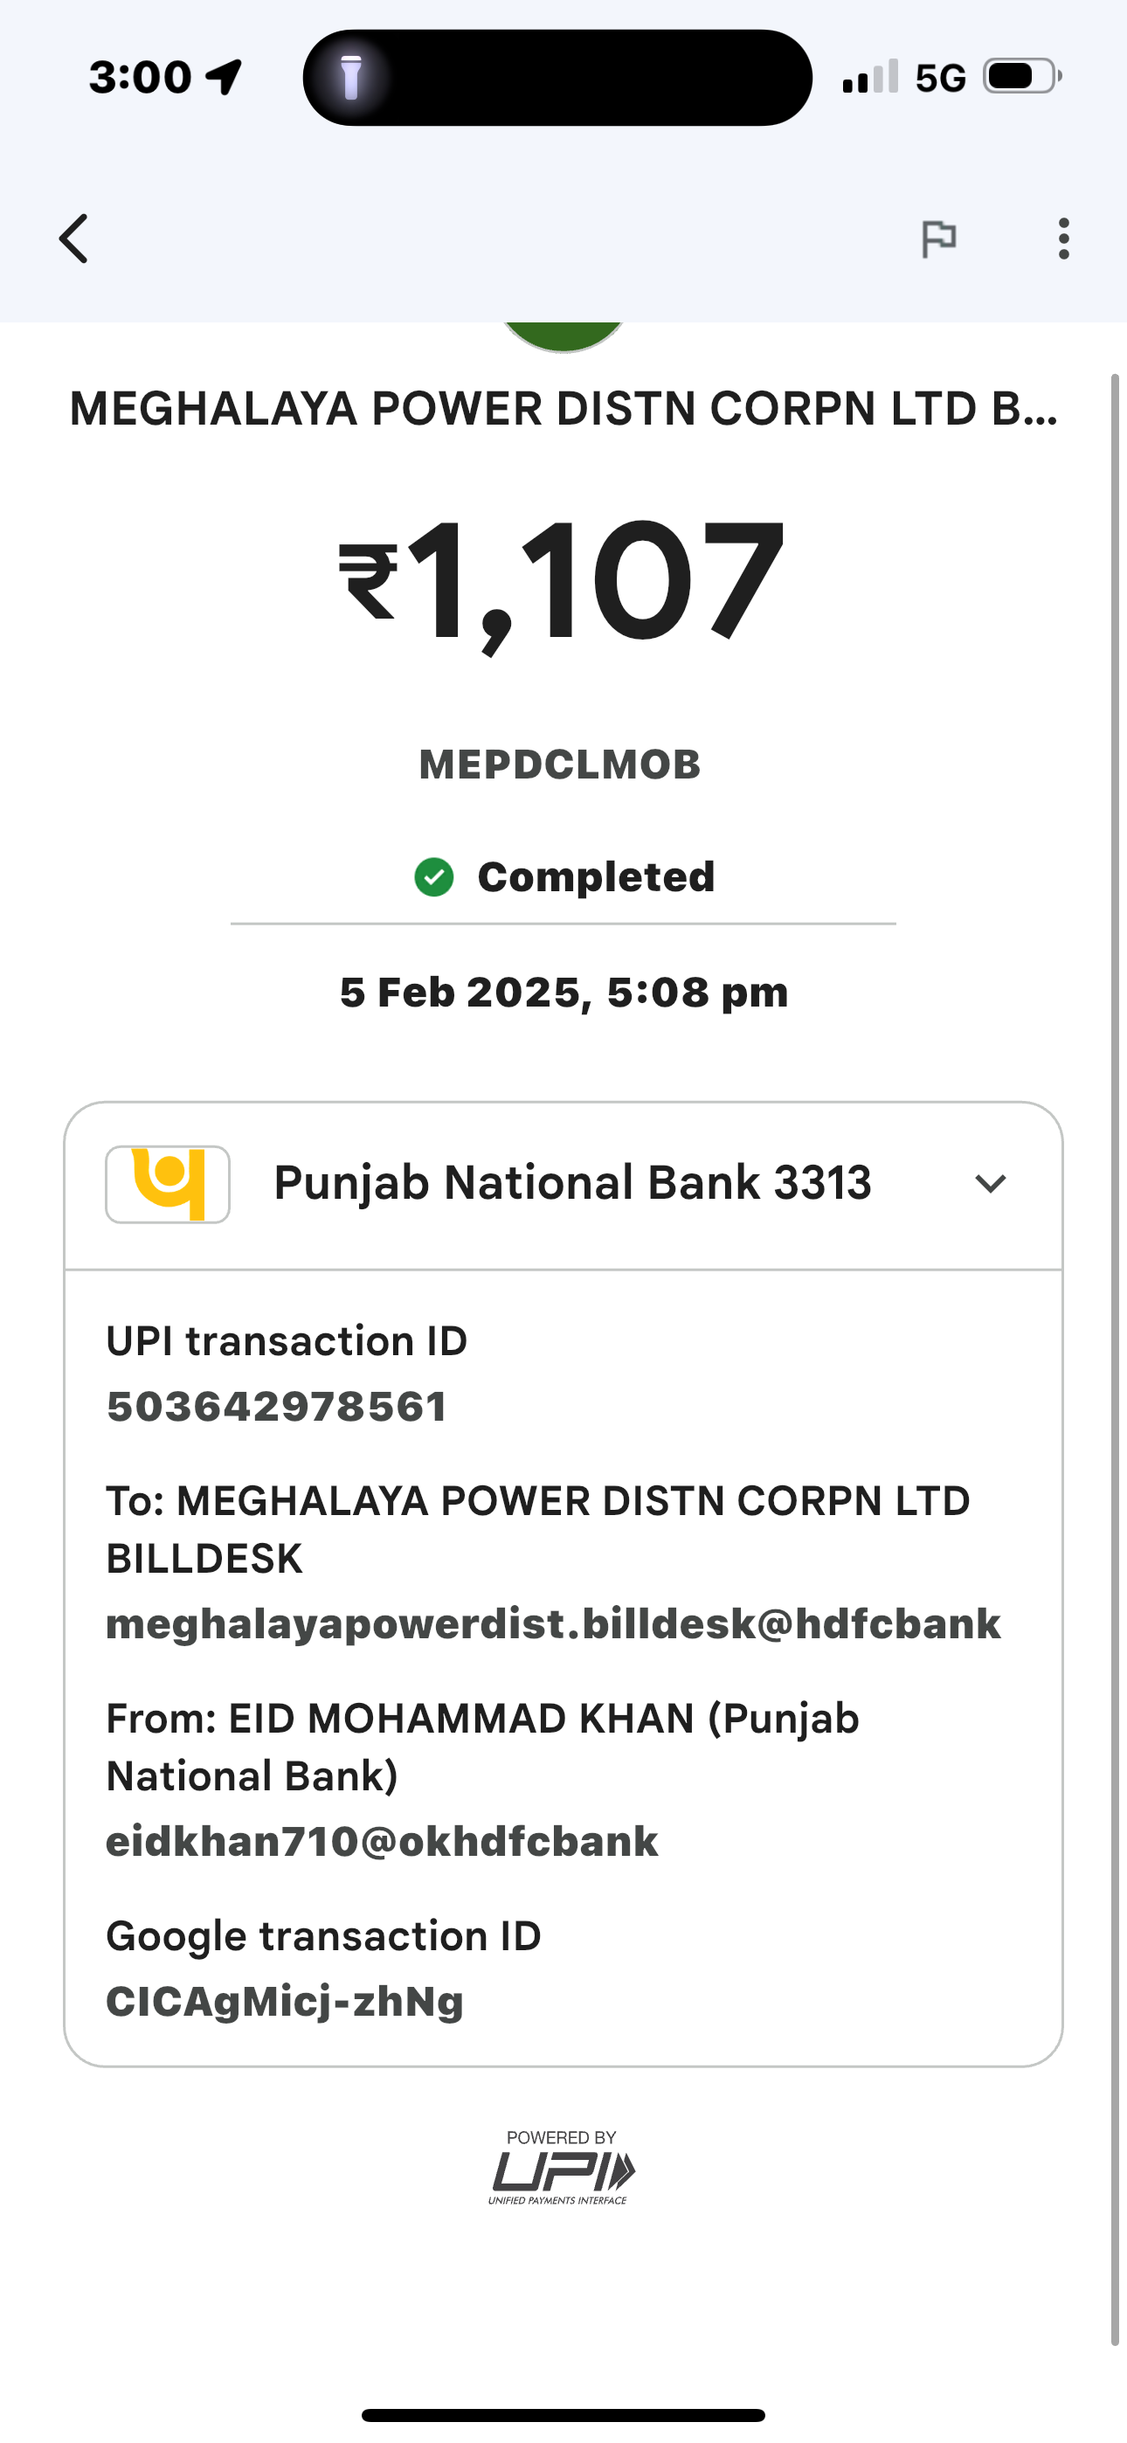Tap the green Completed checkmark icon
Viewport: 1127px width, 2443px height.
(x=434, y=877)
